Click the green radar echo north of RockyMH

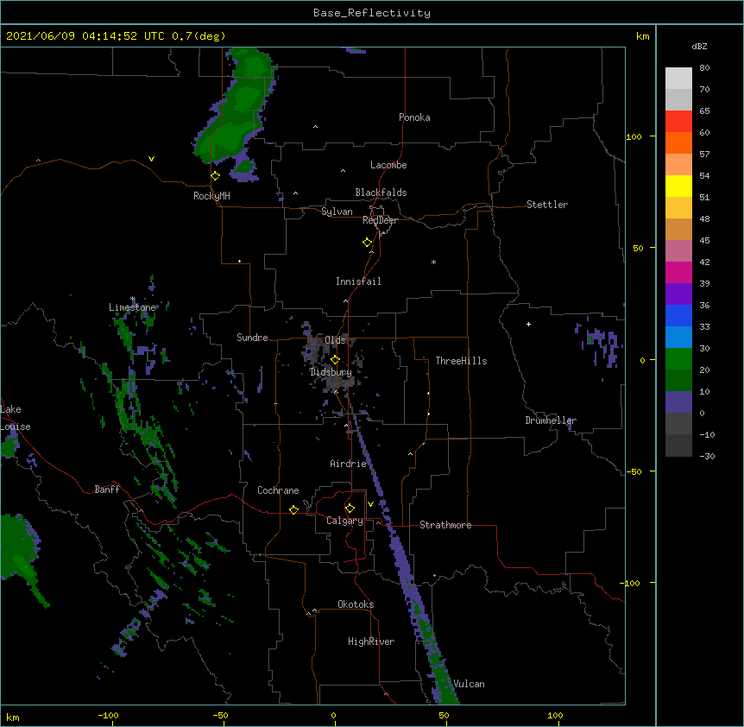pos(235,111)
